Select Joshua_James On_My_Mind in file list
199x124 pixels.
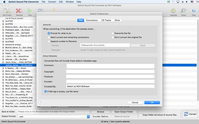pyautogui.click(x=19, y=65)
